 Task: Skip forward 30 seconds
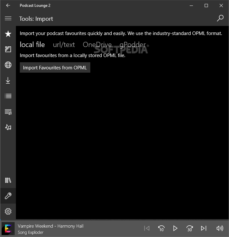tap(189, 228)
